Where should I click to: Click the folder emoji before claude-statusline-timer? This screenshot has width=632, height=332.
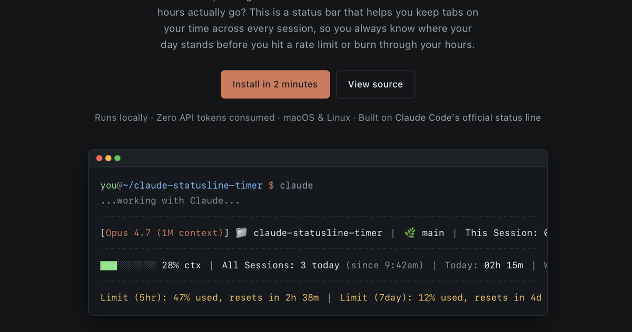(x=241, y=232)
